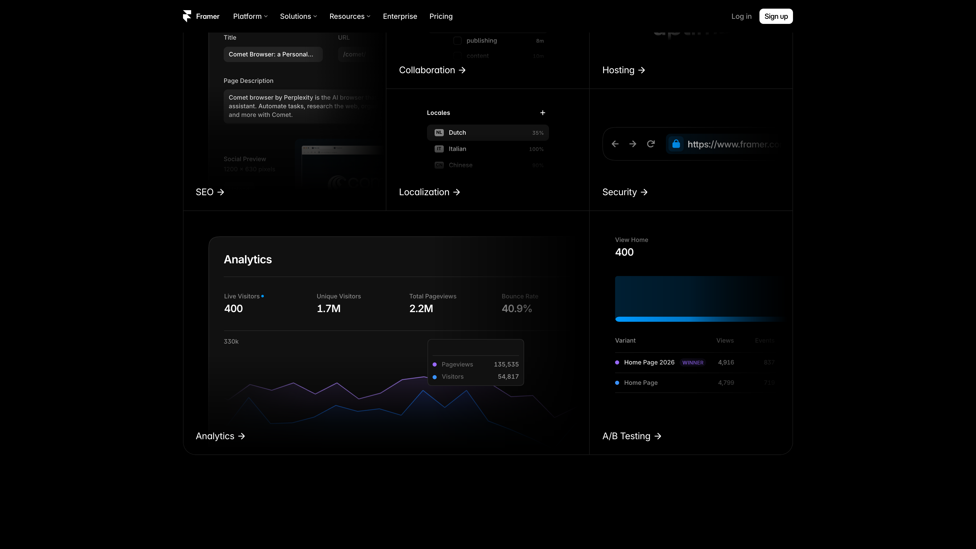Click the Framer wordmark
The image size is (976, 549).
[x=208, y=16]
